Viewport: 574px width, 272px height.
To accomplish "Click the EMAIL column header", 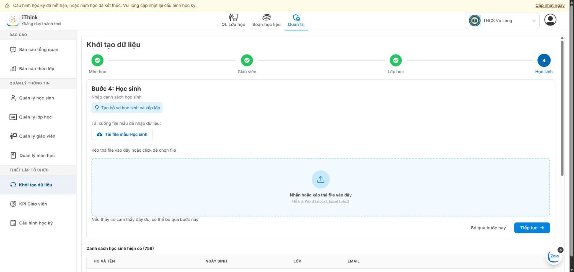I will tap(353, 261).
